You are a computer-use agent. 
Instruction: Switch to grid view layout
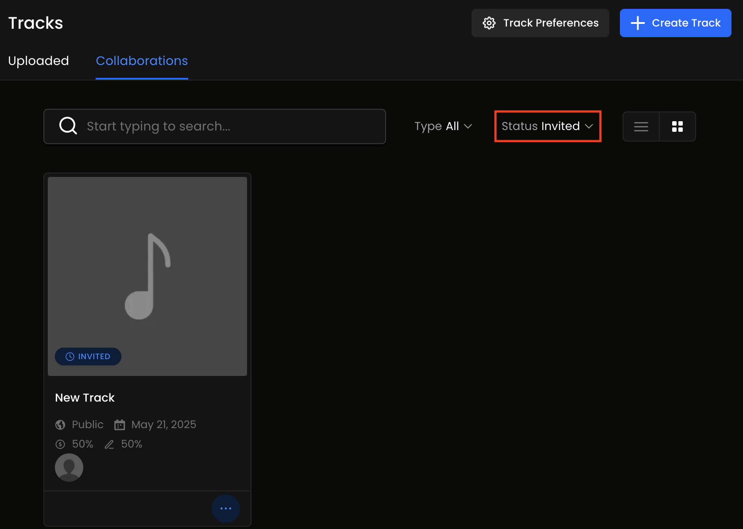point(677,126)
